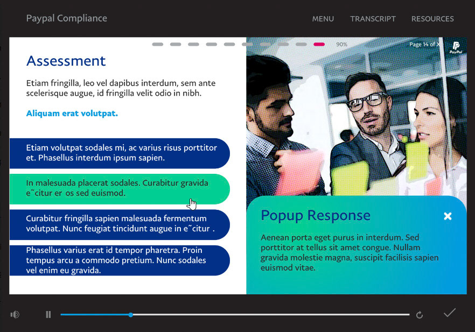
Task: Pause the course playback
Action: click(48, 314)
